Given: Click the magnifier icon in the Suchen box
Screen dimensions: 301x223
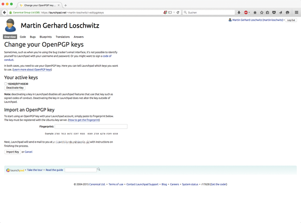Looking at the screenshot, I should coord(185,13).
